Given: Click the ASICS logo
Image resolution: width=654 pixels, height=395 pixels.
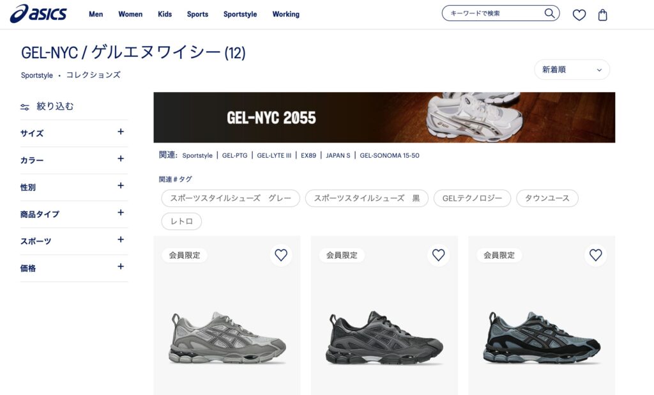Looking at the screenshot, I should tap(38, 14).
